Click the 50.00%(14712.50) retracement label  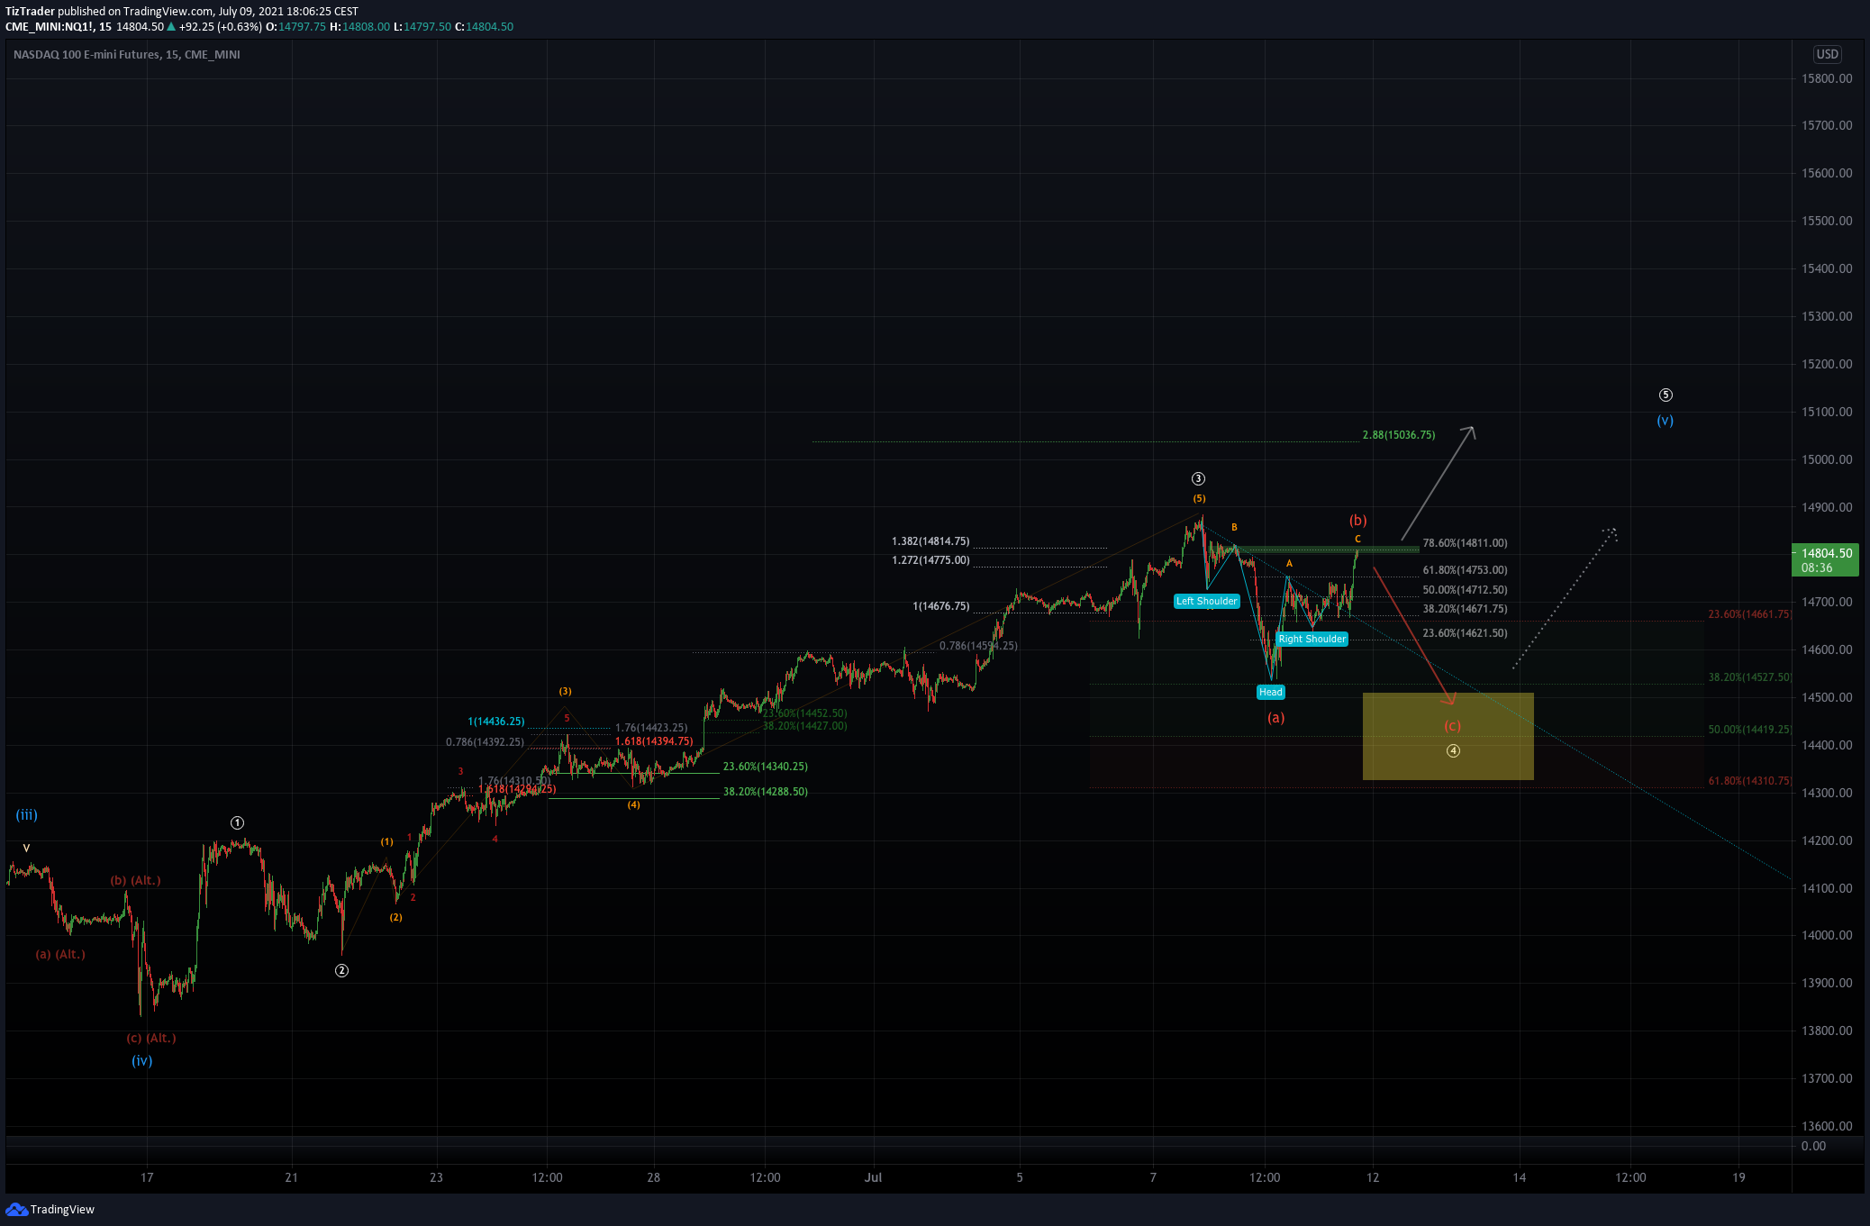(1465, 590)
